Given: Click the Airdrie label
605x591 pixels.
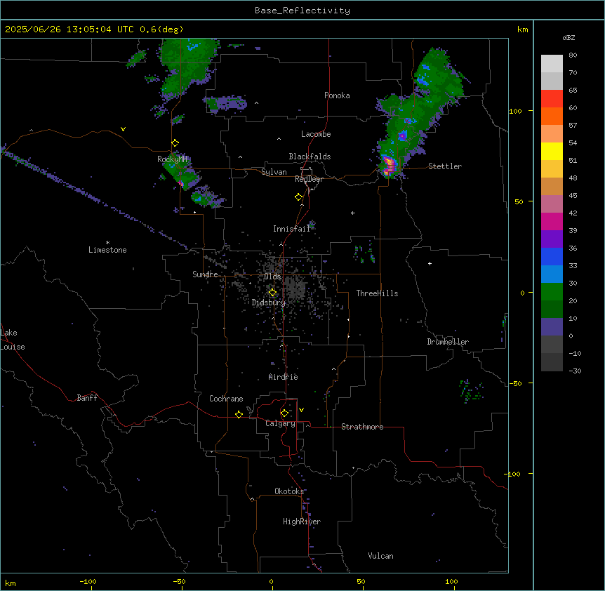Looking at the screenshot, I should [x=283, y=377].
